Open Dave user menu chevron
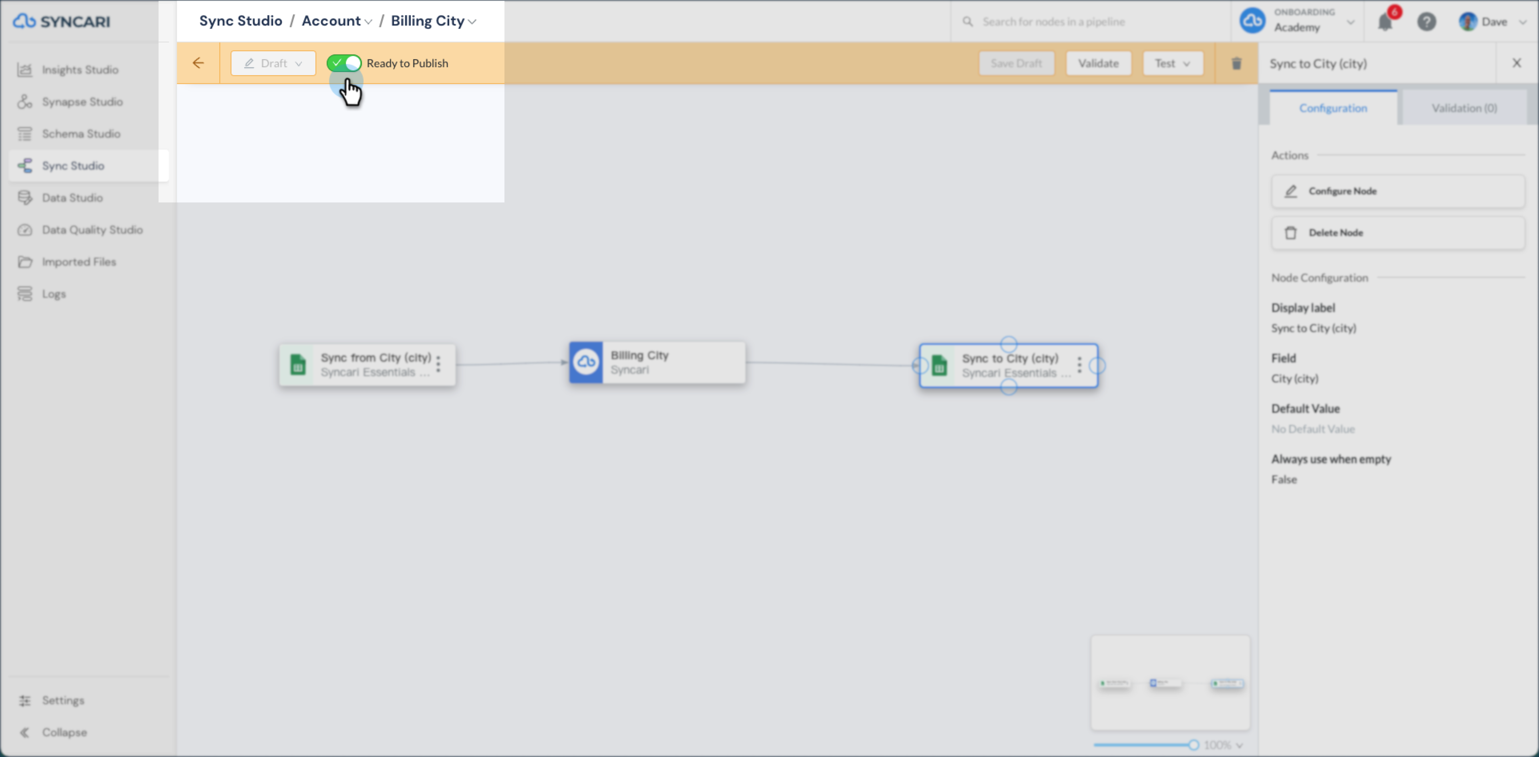The image size is (1539, 757). point(1522,22)
